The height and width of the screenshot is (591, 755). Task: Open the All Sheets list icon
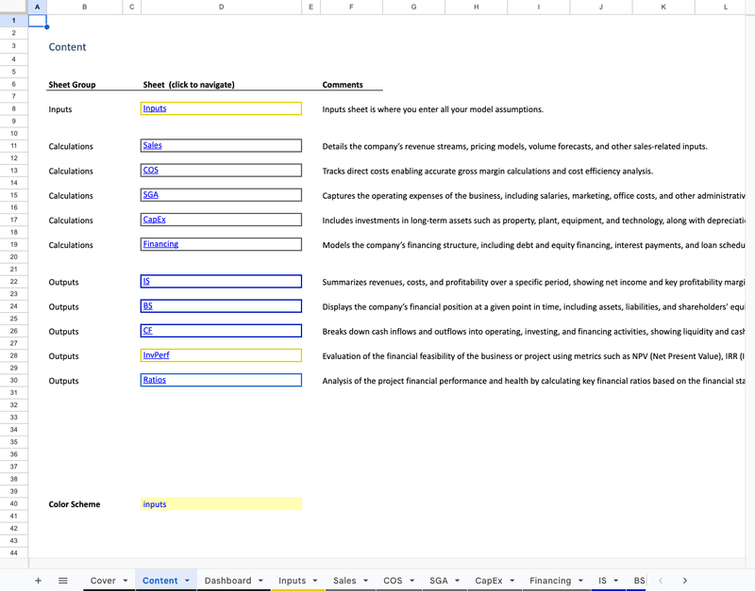[x=63, y=581]
